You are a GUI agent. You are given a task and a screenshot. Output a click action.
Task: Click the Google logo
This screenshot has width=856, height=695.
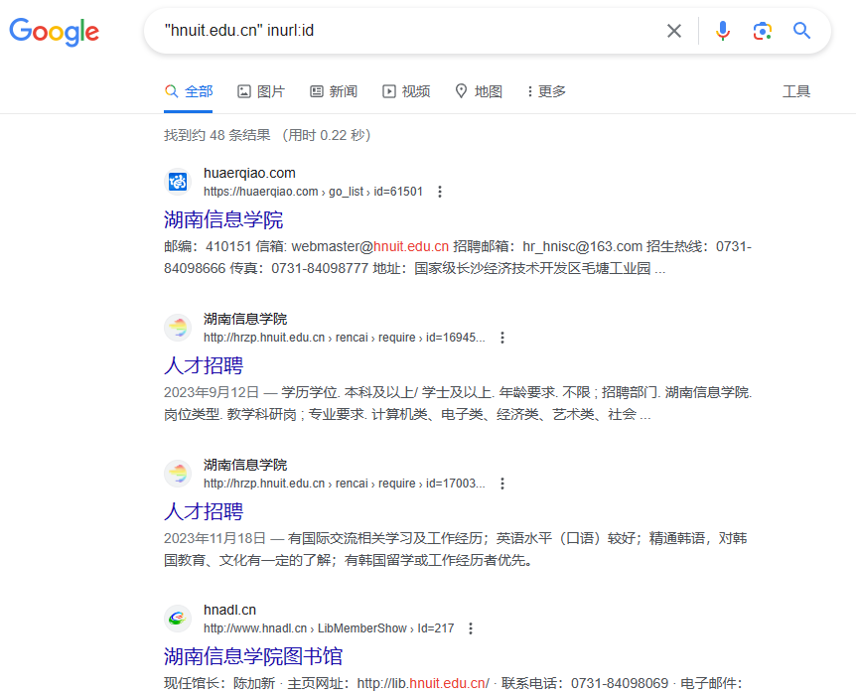[x=54, y=31]
